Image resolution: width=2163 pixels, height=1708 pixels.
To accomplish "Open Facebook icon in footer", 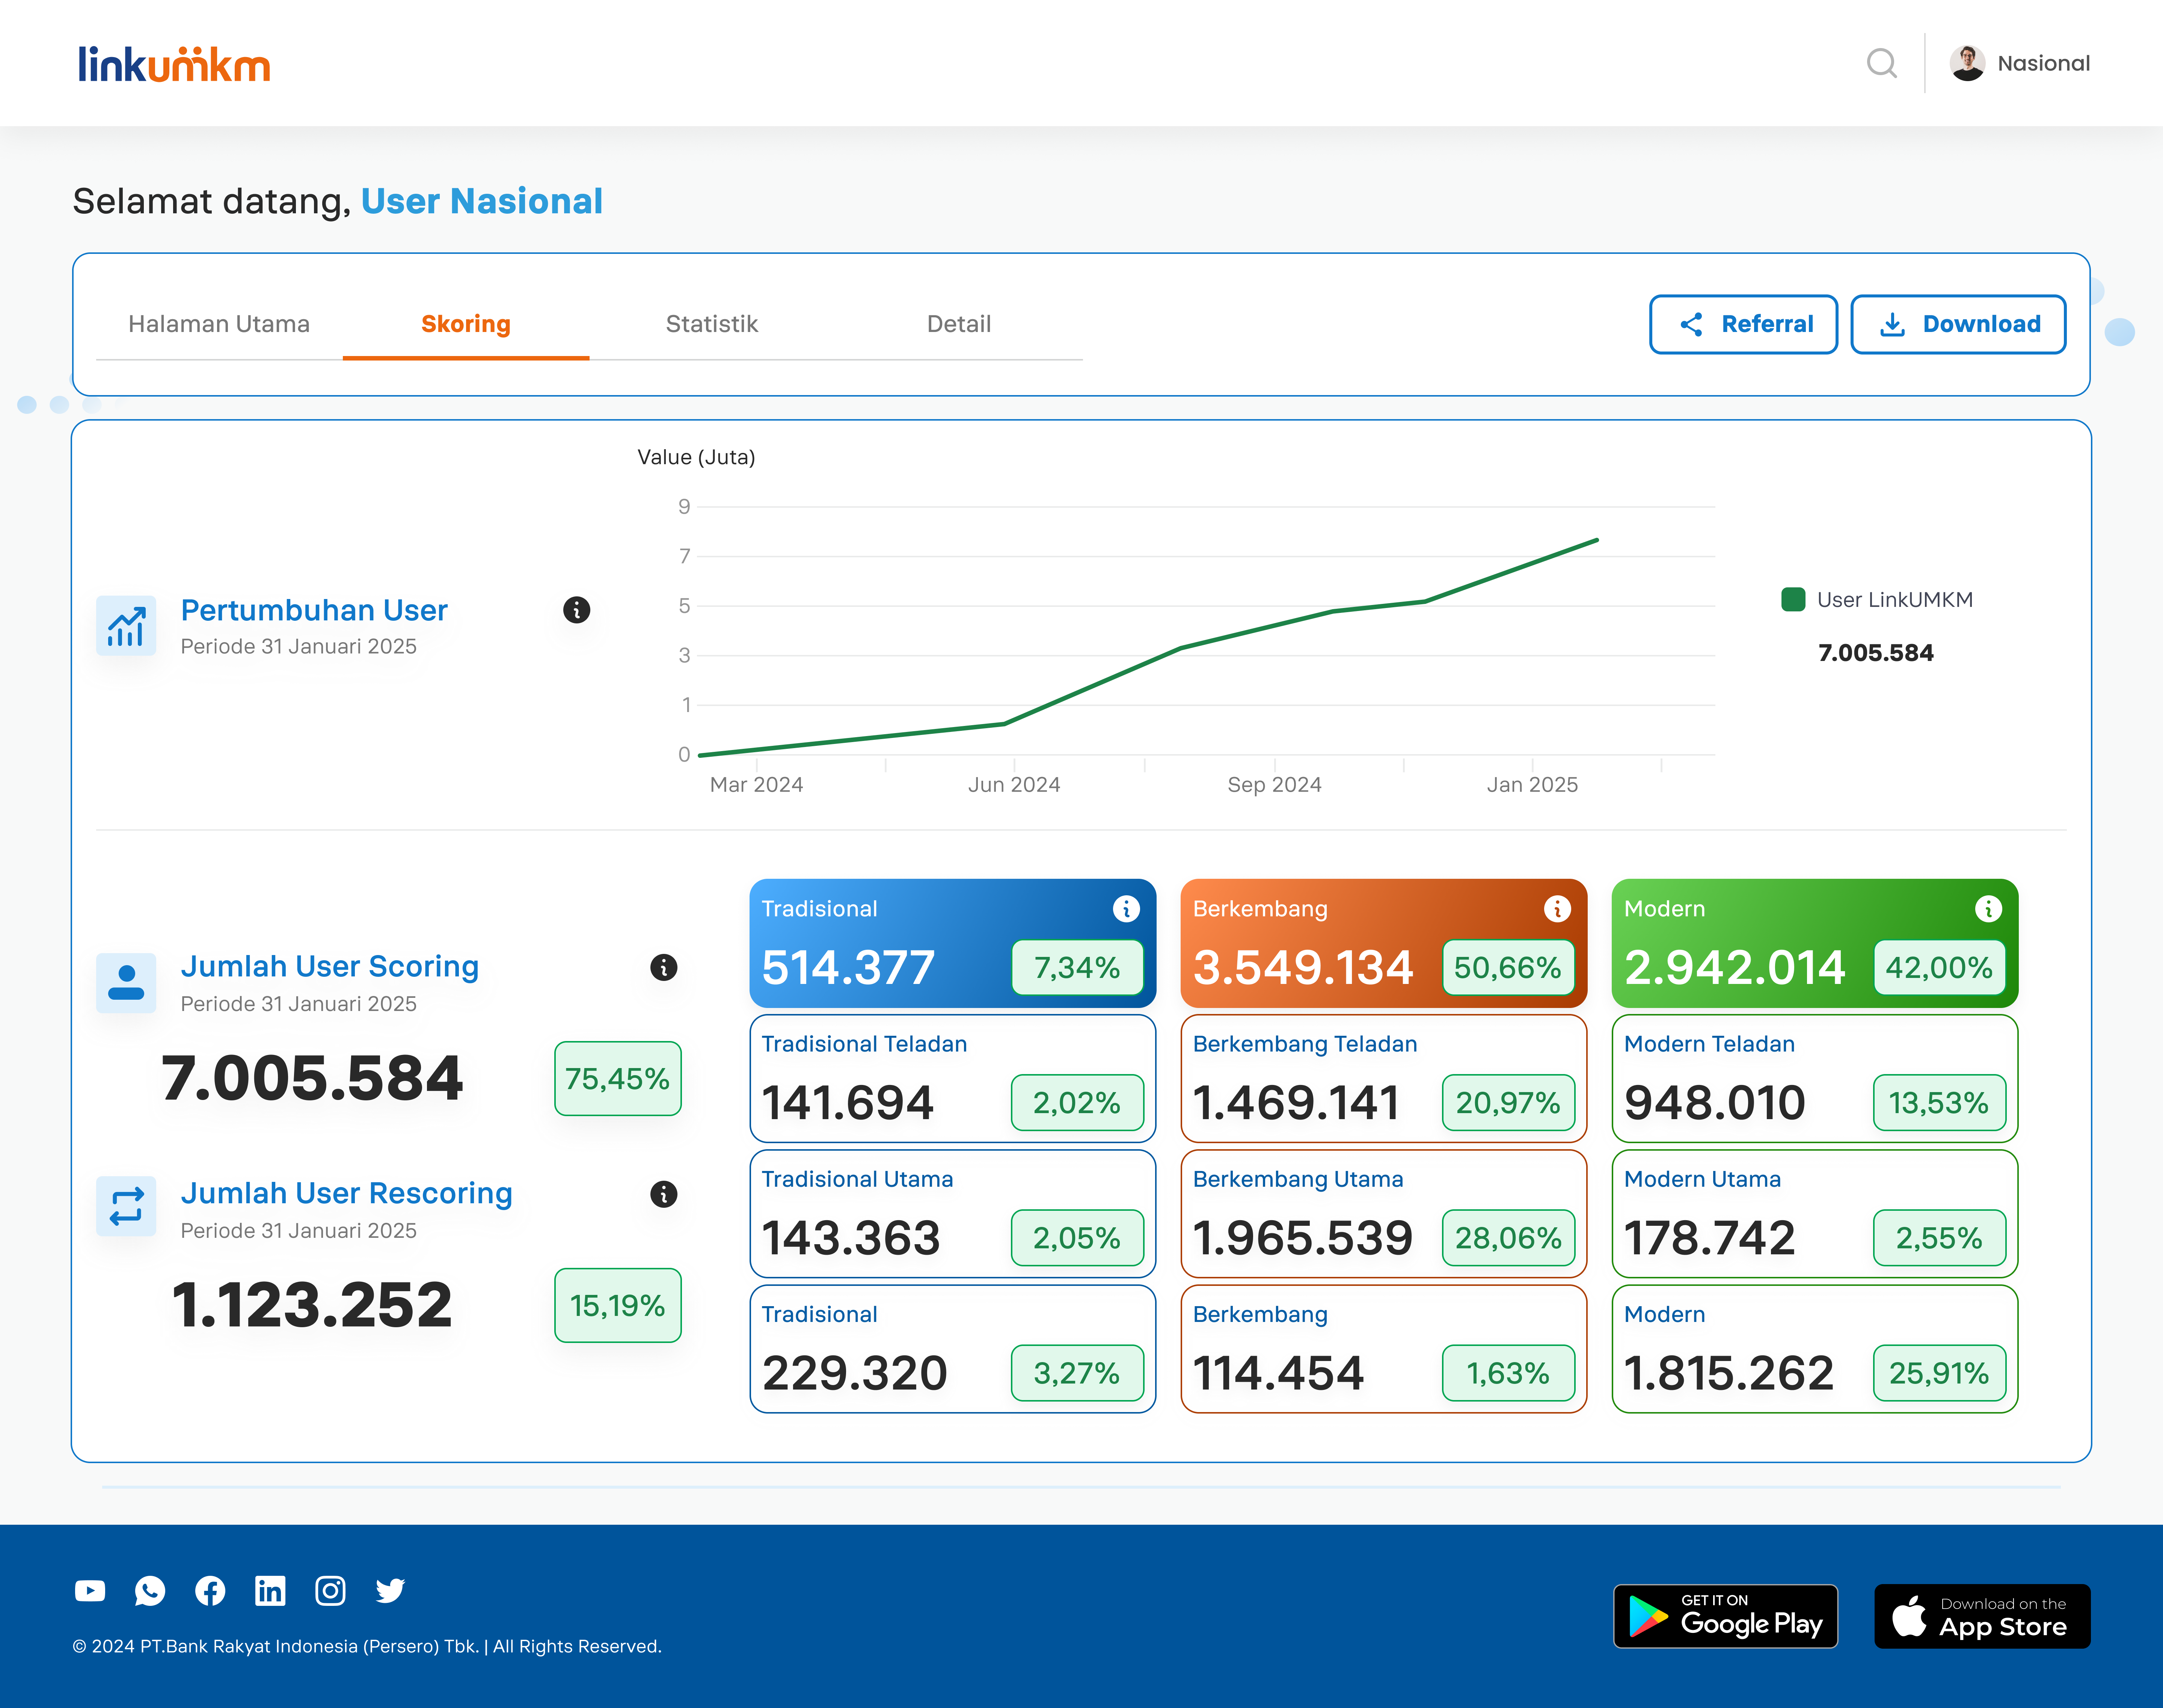I will coord(210,1591).
